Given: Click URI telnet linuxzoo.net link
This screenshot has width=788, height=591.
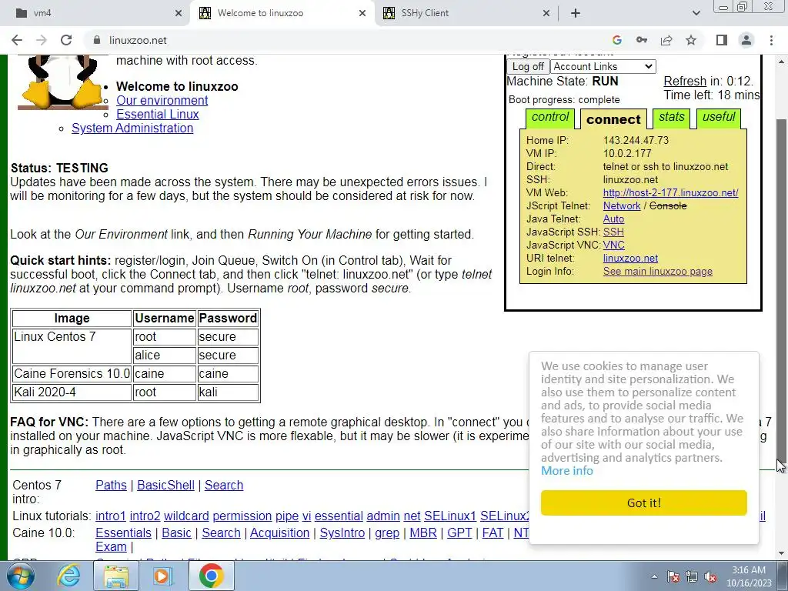Looking at the screenshot, I should coord(630,258).
